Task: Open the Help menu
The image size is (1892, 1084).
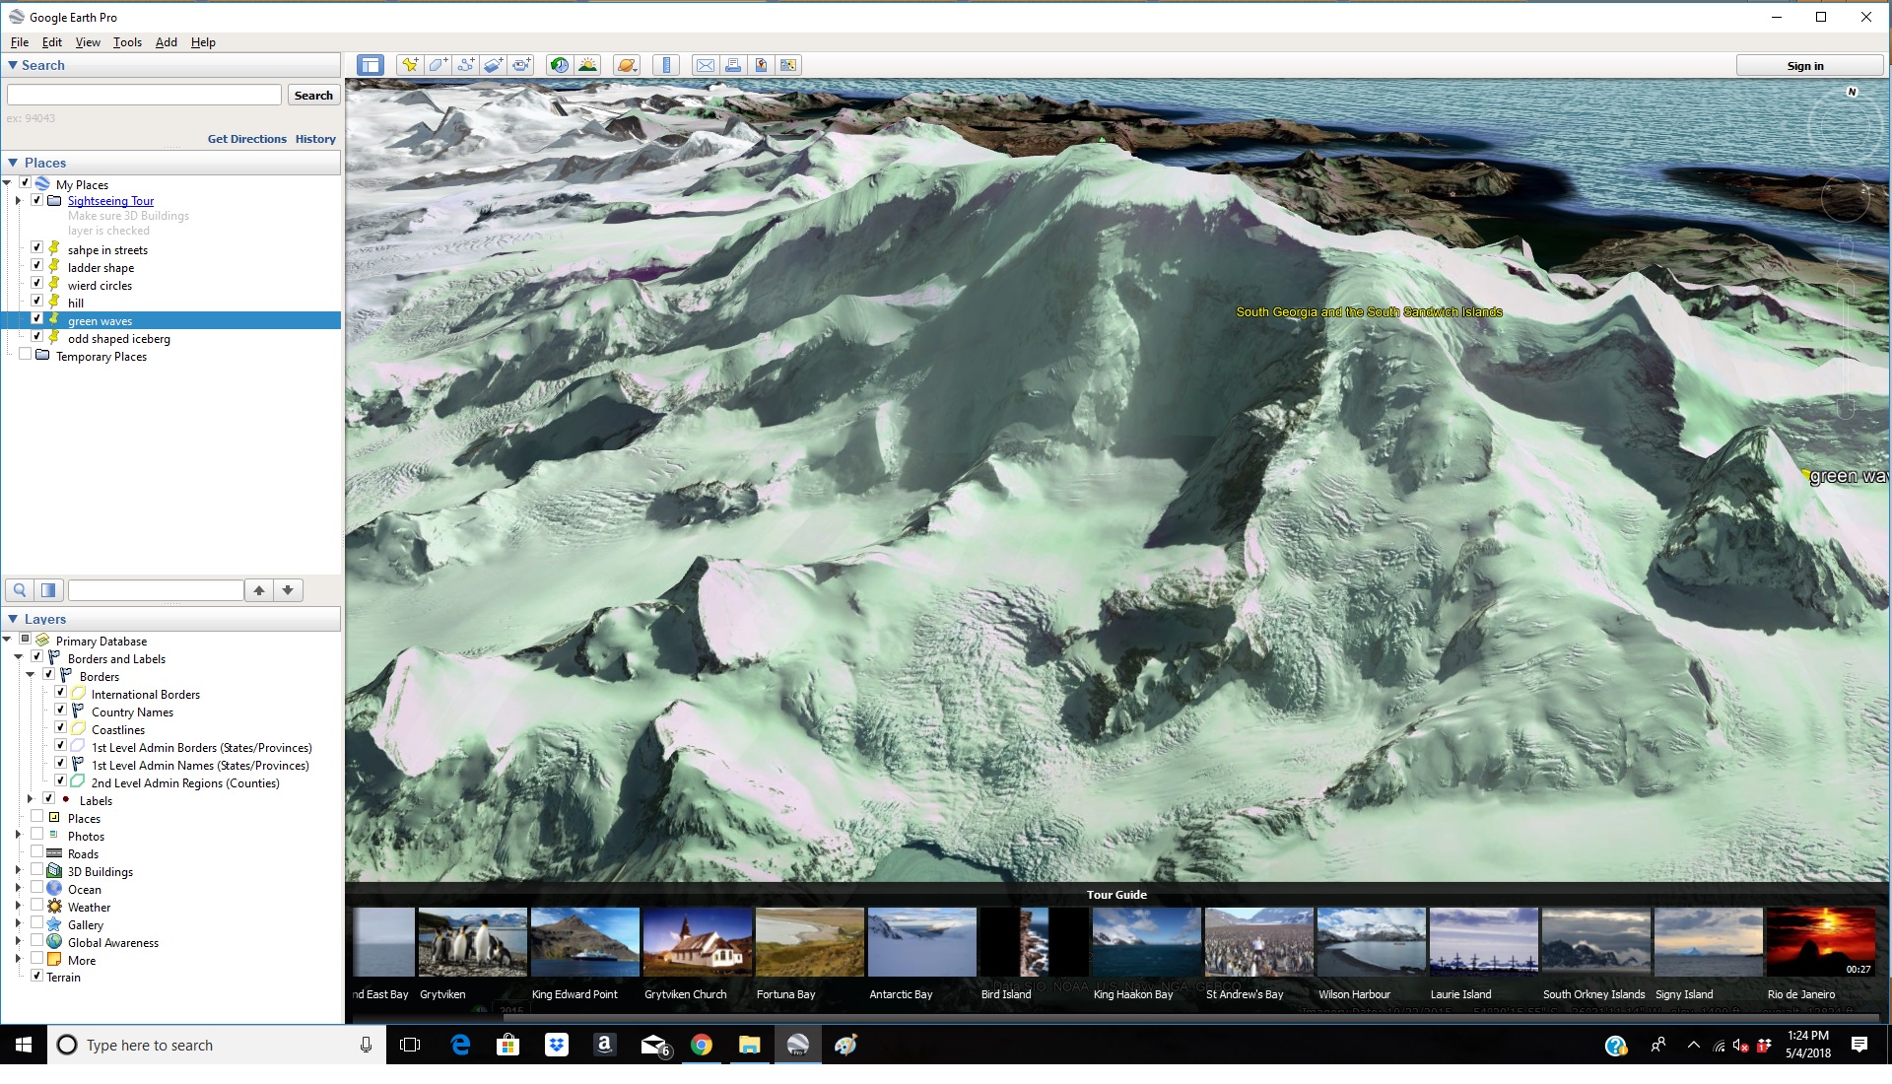Action: tap(203, 42)
